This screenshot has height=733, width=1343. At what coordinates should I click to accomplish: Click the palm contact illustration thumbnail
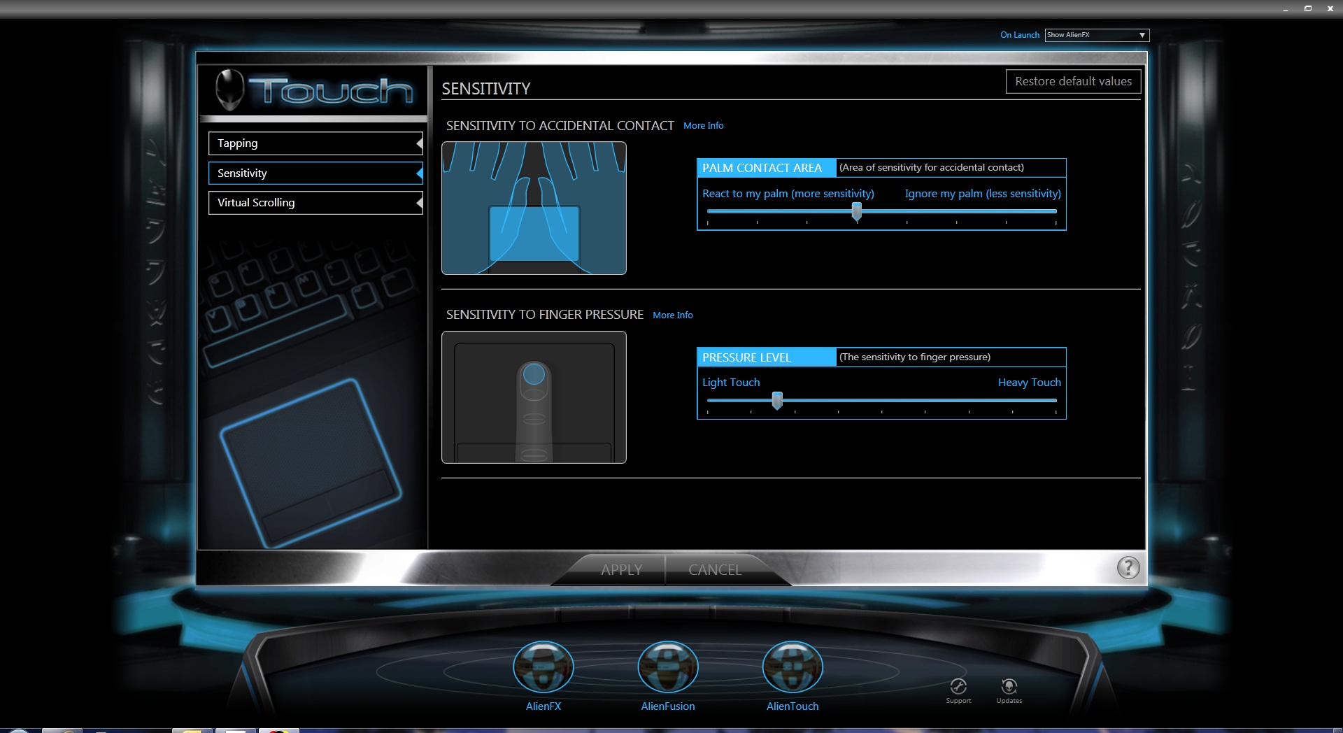point(534,208)
